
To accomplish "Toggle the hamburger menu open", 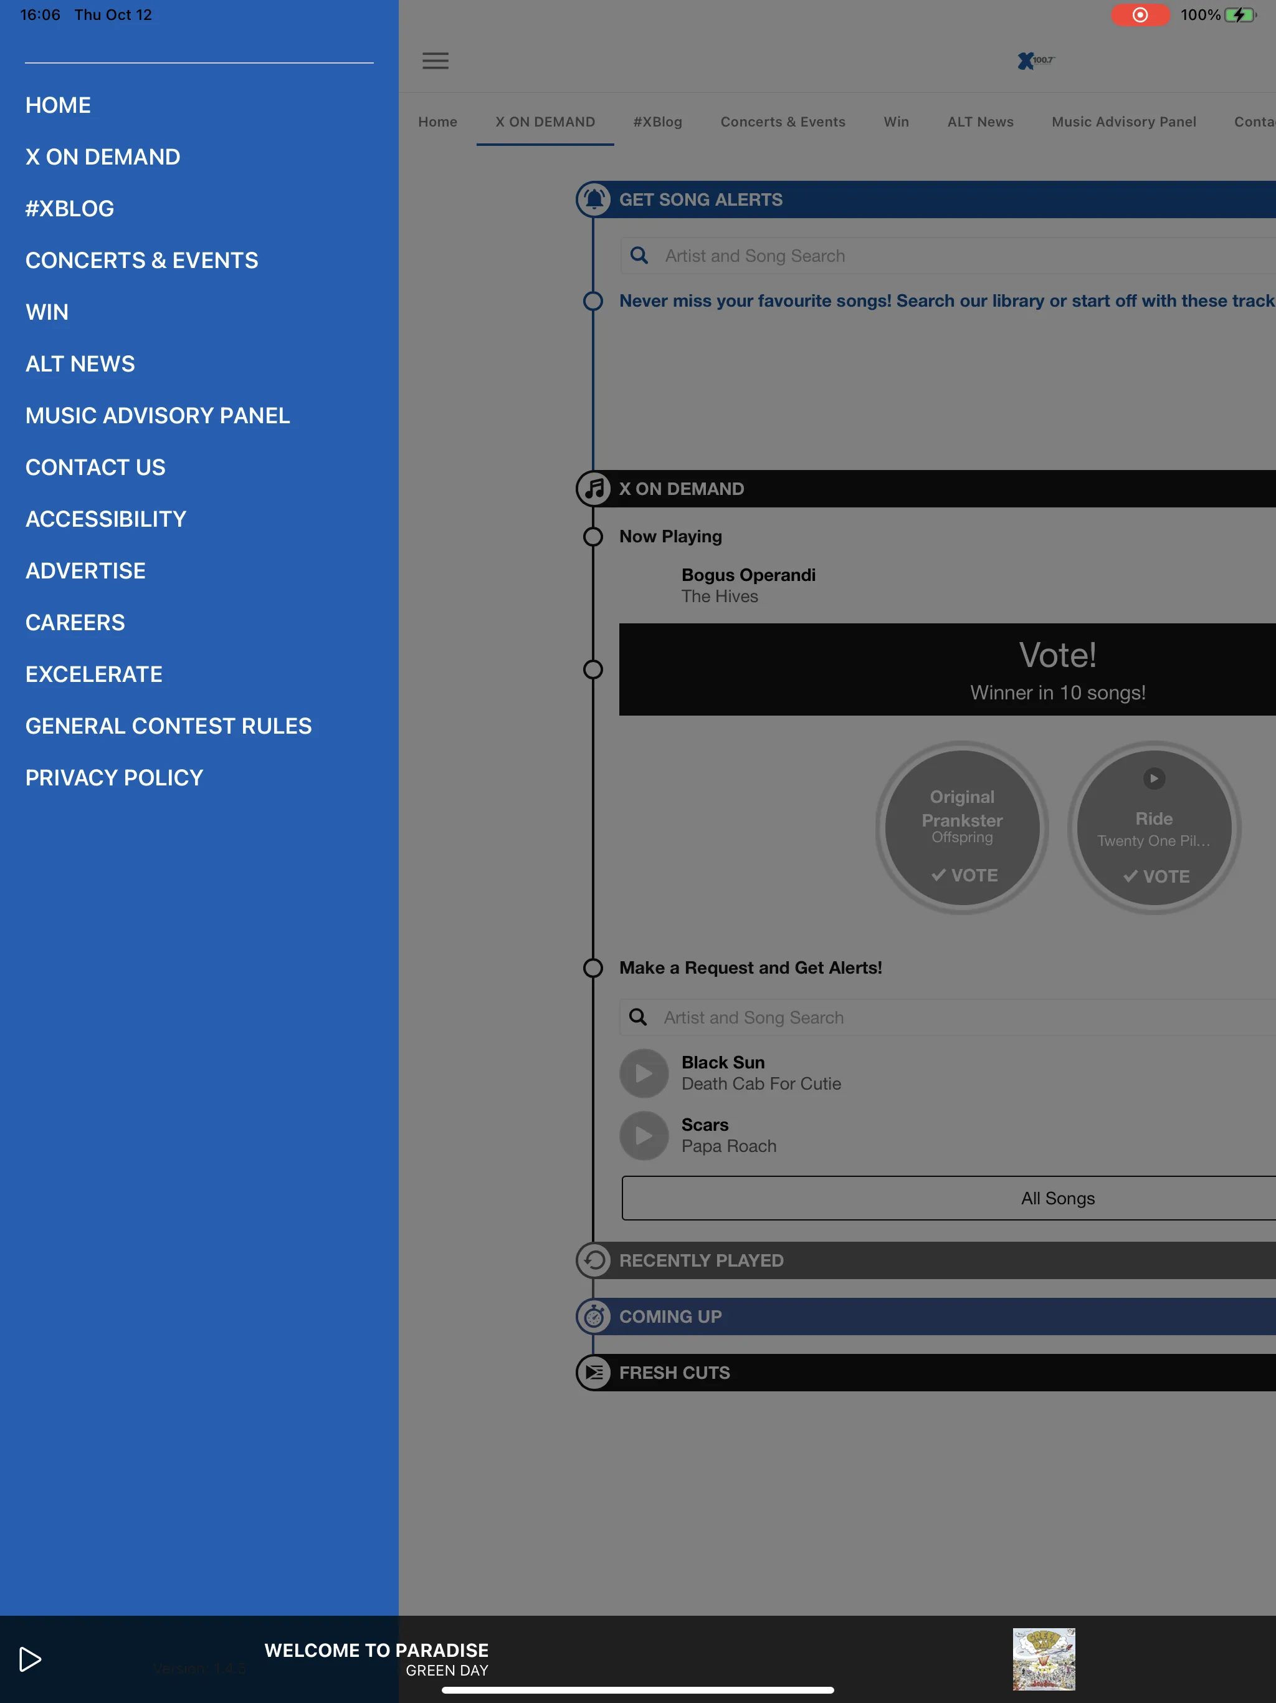I will coord(436,62).
